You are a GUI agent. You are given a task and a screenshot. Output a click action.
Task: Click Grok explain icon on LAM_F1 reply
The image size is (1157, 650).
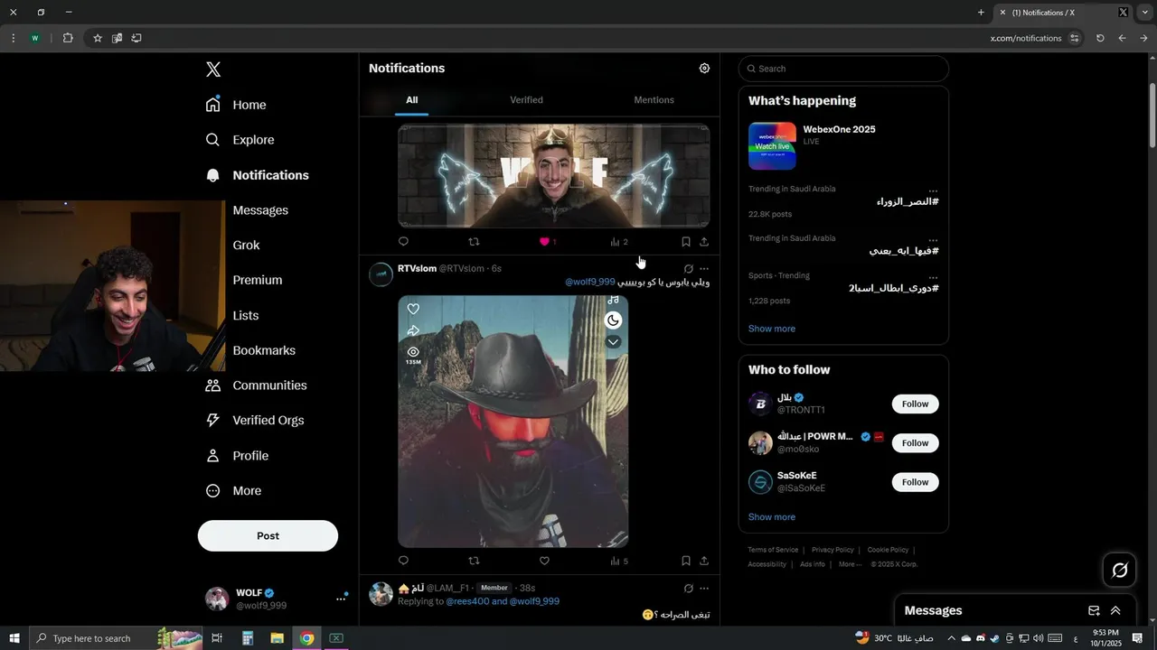(689, 588)
